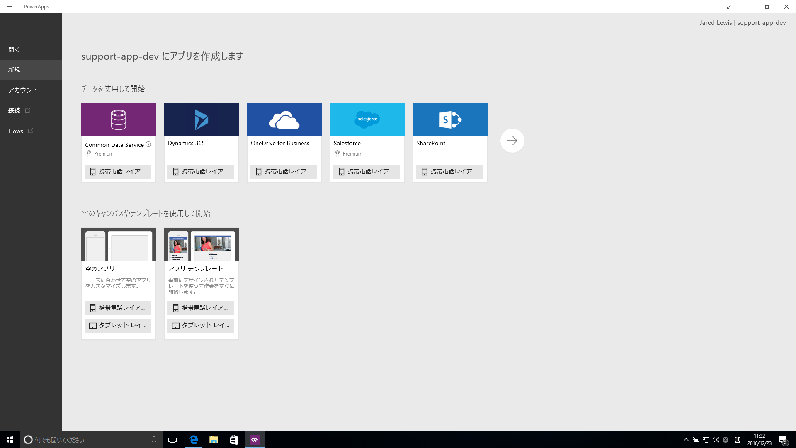This screenshot has height=448, width=796.
Task: Activate the Cortana microphone icon
Action: [154, 439]
